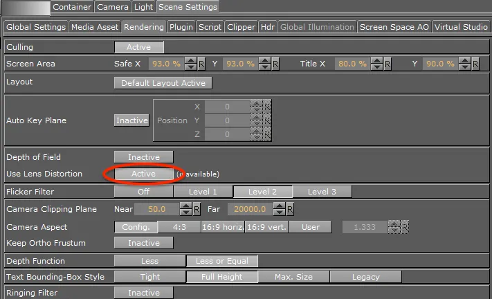
Task: Select 16:9 vert. camera aspect
Action: tap(266, 227)
